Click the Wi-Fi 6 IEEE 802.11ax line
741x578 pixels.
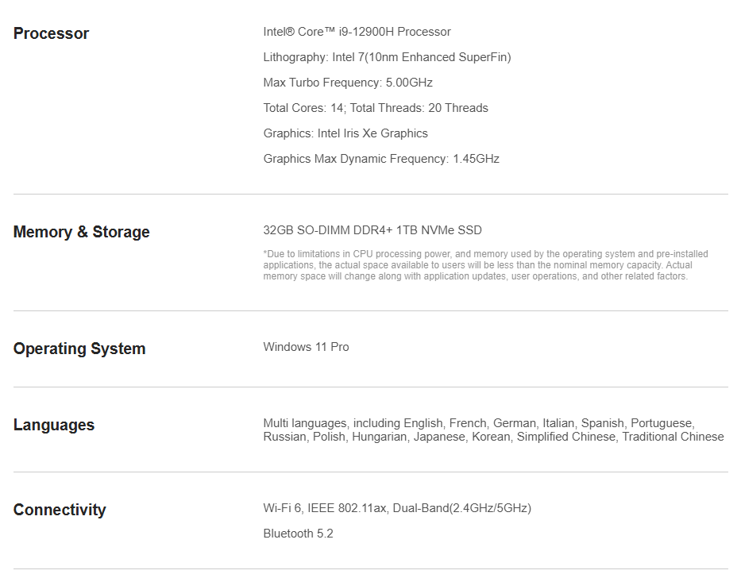[x=397, y=508]
